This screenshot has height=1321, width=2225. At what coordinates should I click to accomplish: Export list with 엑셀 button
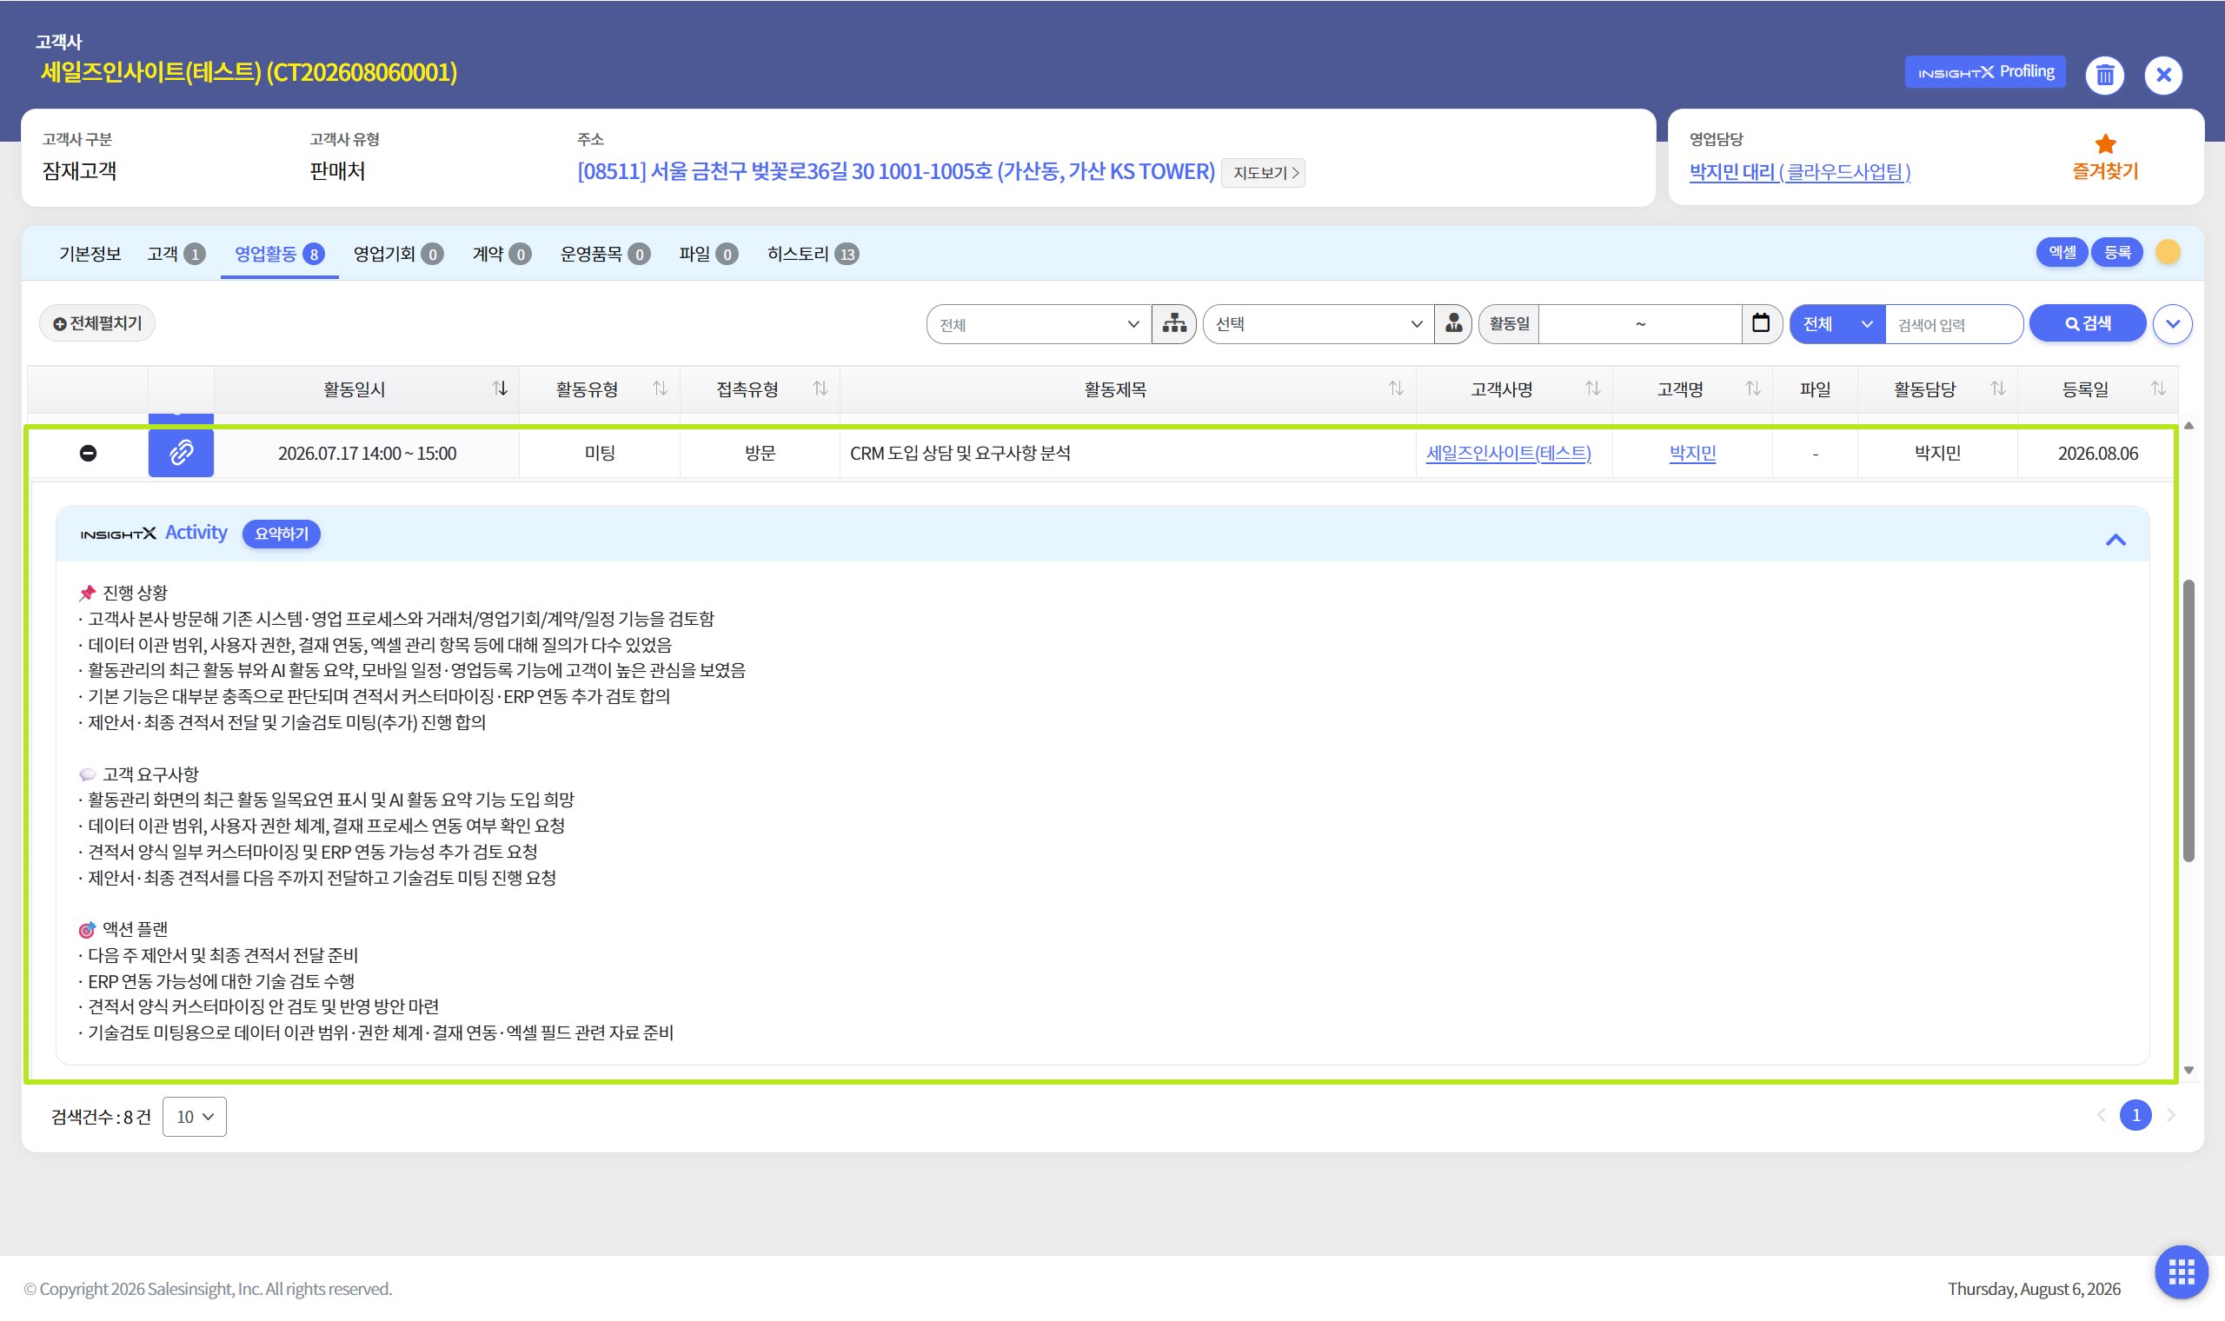coord(2062,253)
